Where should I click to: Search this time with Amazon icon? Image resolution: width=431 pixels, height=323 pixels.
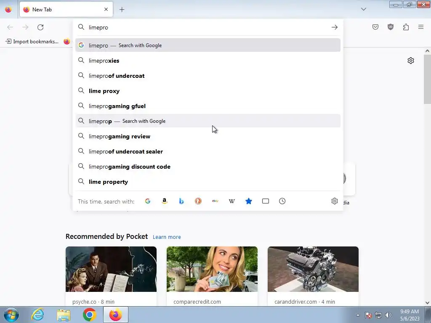(x=165, y=201)
